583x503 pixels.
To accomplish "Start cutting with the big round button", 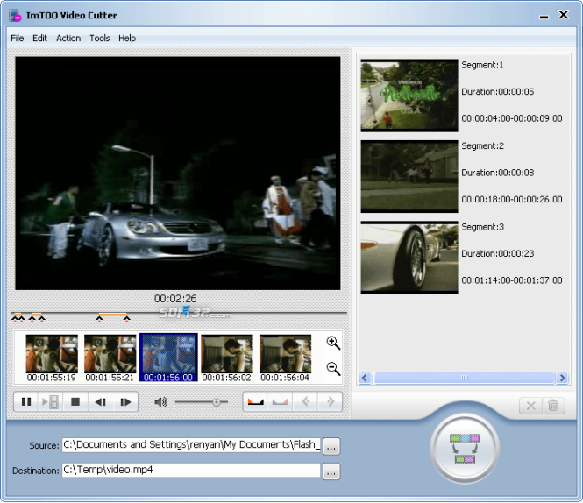I will (464, 448).
